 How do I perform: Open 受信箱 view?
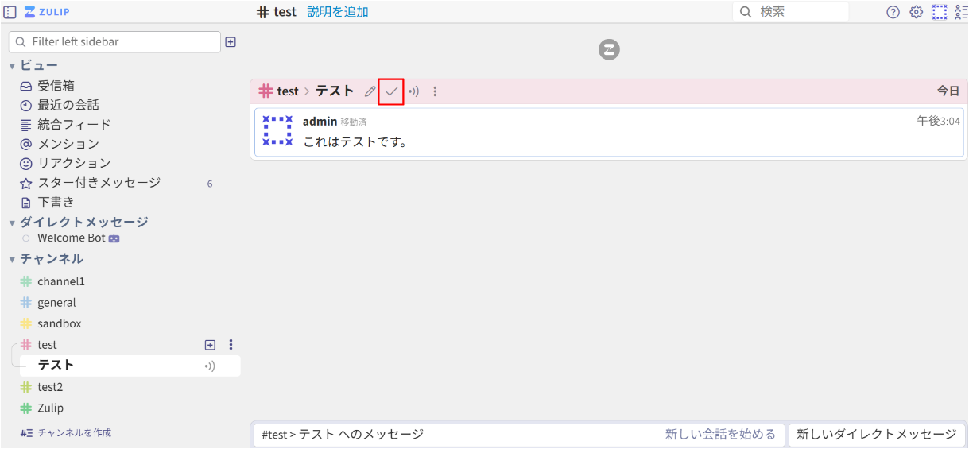pos(56,86)
